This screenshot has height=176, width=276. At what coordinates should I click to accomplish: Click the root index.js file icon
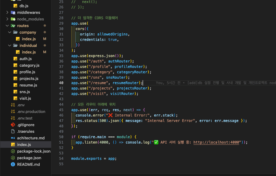[x=13, y=145]
